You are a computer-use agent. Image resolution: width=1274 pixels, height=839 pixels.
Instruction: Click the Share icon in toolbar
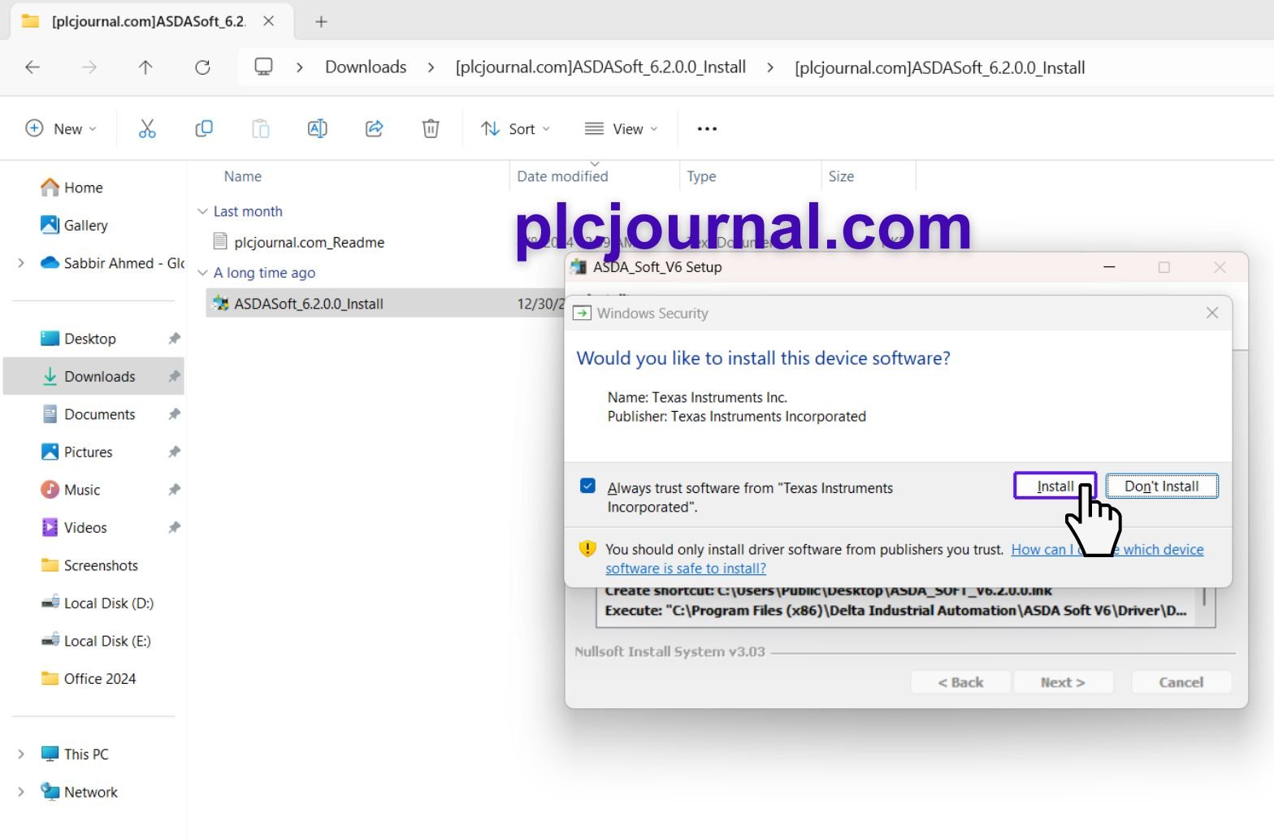(374, 128)
